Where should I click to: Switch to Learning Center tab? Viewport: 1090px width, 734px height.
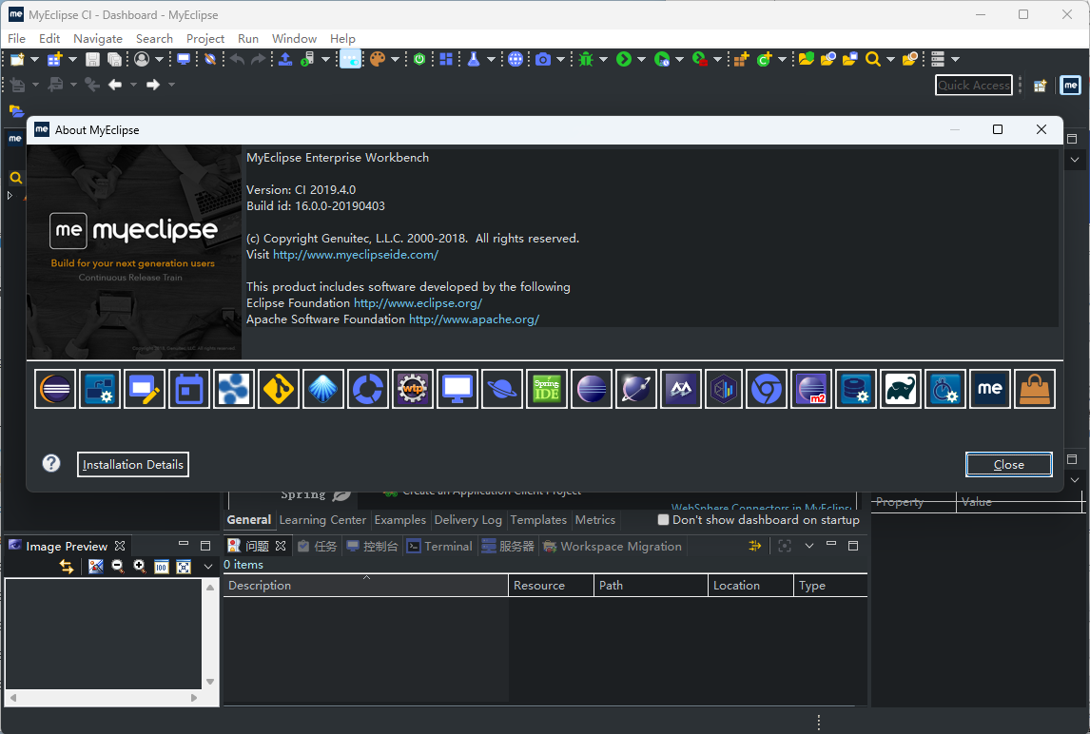(322, 520)
